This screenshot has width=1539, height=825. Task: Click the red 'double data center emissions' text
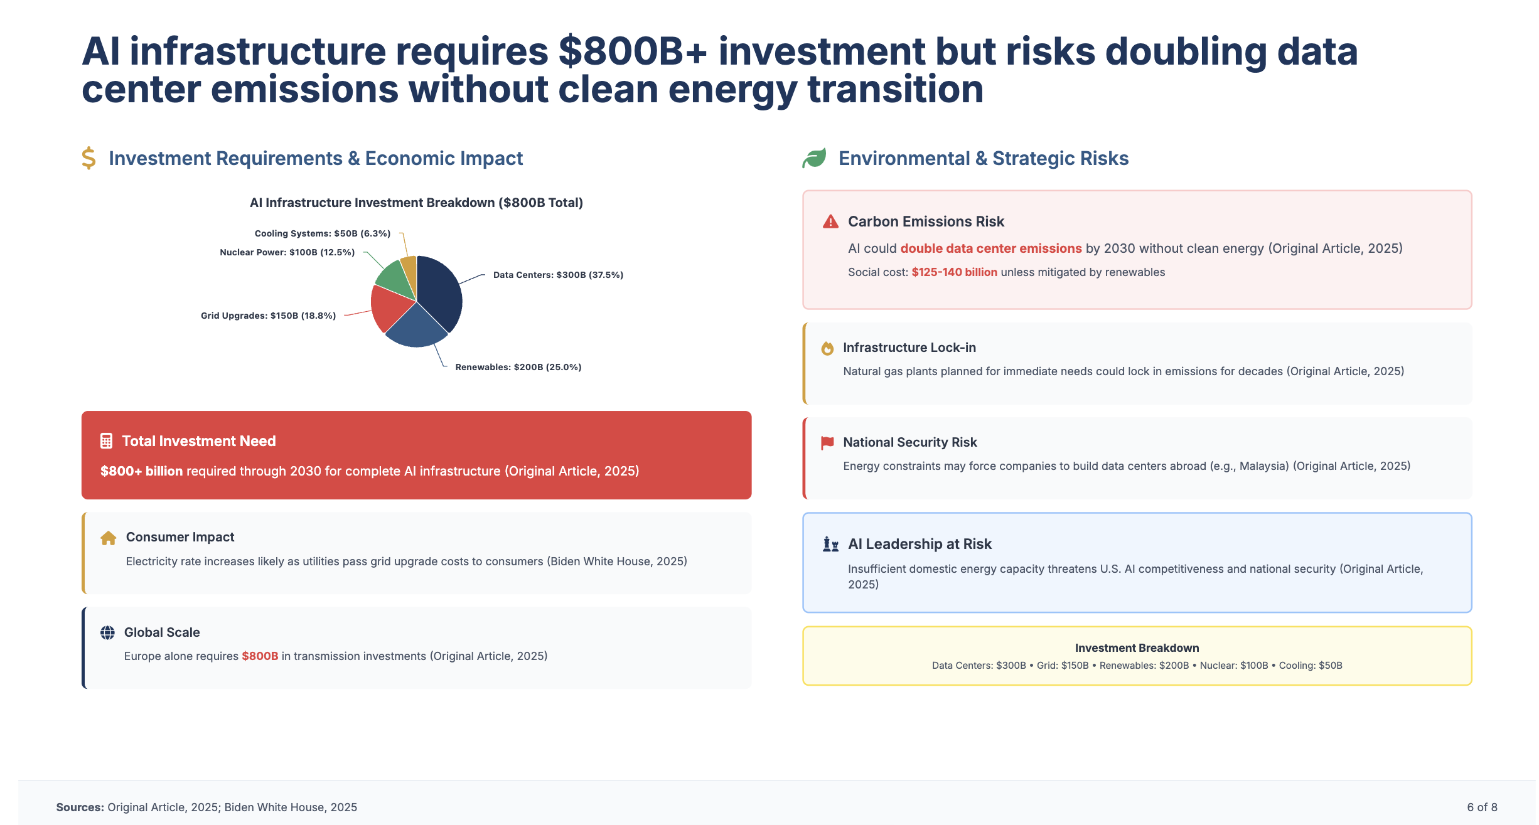click(x=991, y=248)
